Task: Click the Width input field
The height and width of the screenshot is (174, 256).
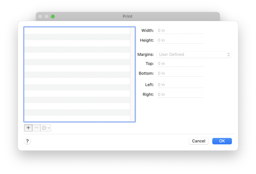Action: click(x=180, y=30)
